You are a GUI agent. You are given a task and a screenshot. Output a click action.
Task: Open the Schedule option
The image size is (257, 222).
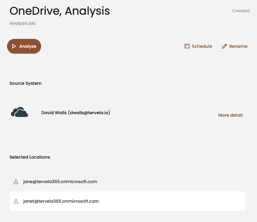pyautogui.click(x=198, y=46)
